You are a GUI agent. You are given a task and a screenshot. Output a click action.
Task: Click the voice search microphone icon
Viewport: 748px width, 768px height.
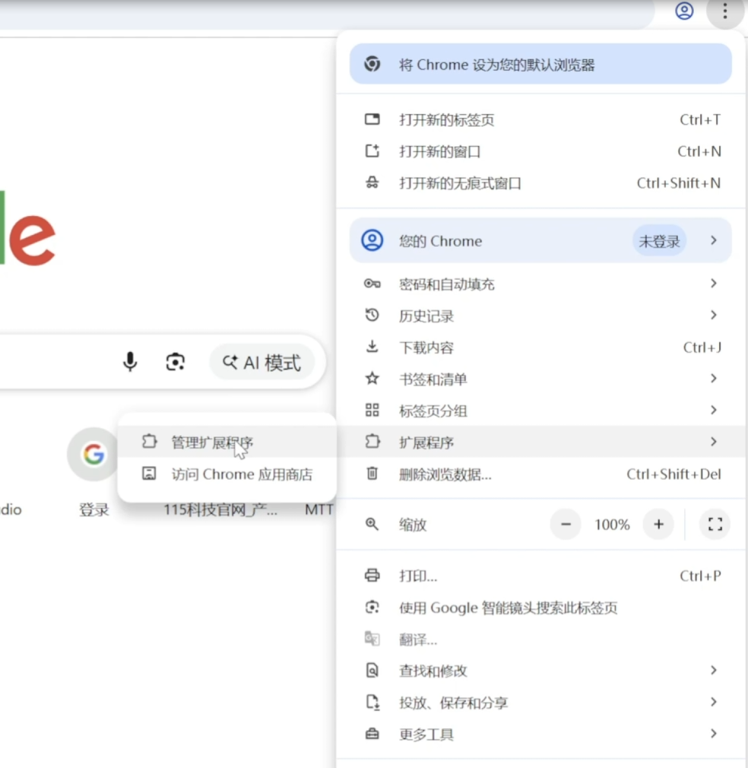(x=130, y=362)
